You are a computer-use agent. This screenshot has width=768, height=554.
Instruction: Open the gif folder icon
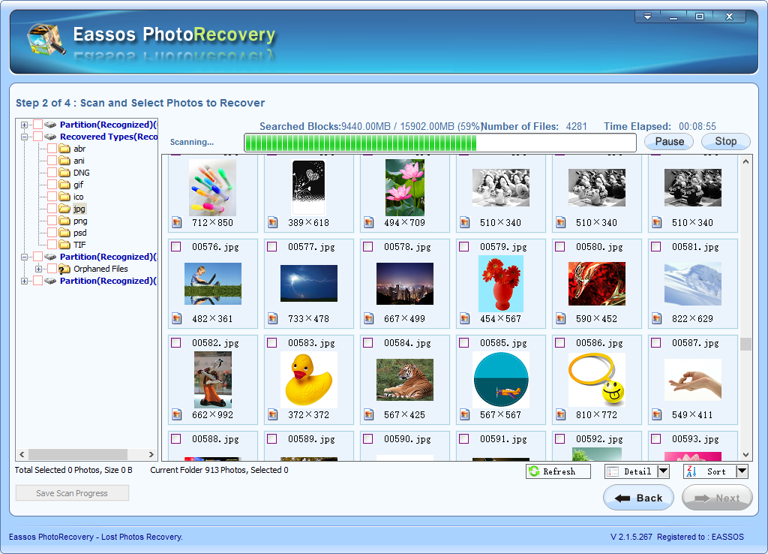click(64, 185)
